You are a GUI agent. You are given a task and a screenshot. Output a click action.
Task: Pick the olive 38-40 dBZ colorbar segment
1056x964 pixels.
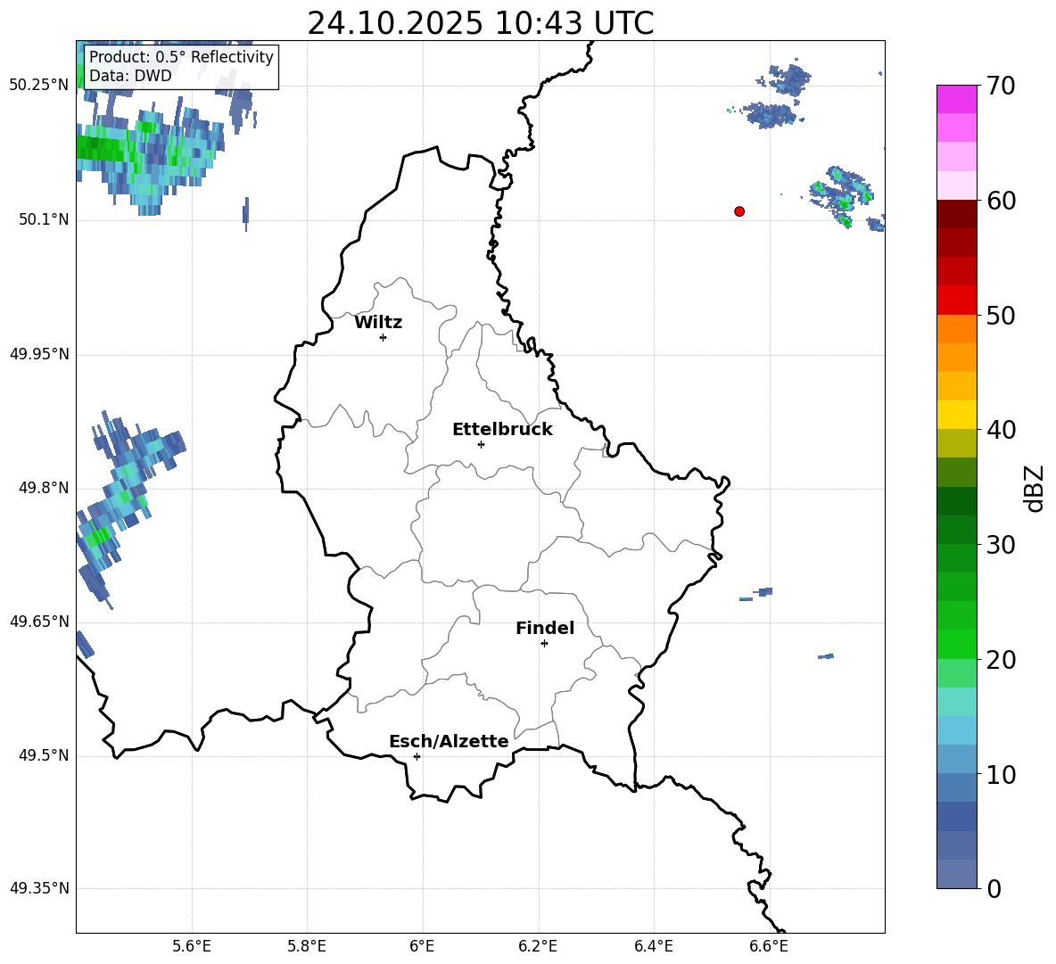tap(956, 443)
